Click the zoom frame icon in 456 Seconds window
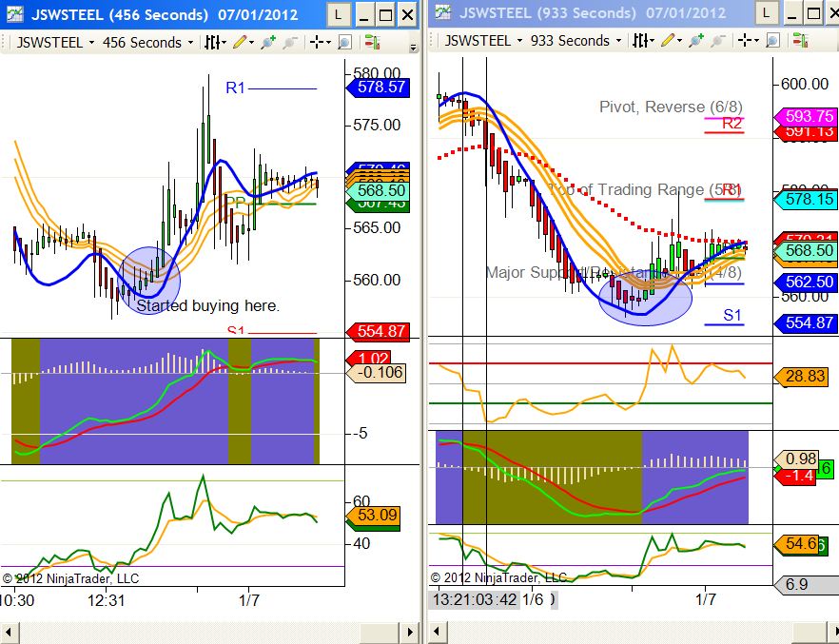The width and height of the screenshot is (839, 644). [x=344, y=42]
